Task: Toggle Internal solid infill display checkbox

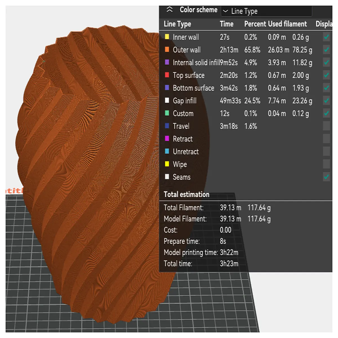Action: 326,63
